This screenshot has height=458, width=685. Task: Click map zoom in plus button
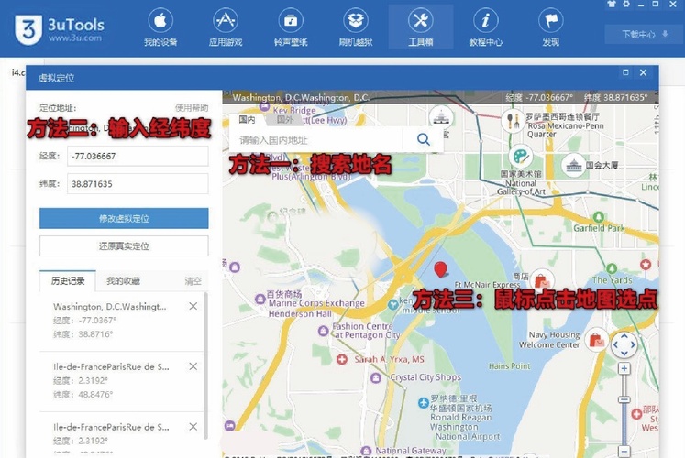[x=624, y=368]
